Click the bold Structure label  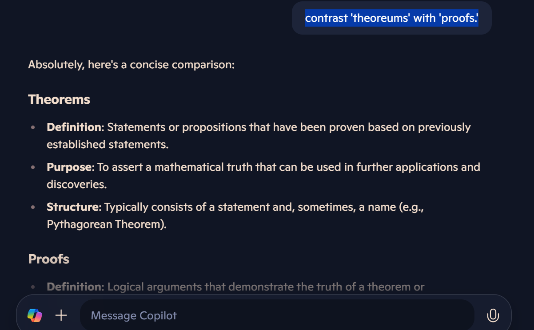pos(72,207)
